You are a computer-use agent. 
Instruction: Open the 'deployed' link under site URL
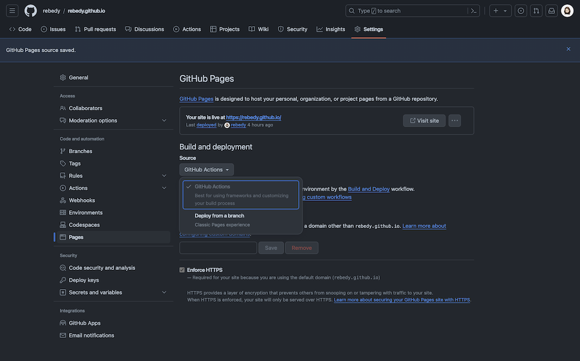coord(206,125)
